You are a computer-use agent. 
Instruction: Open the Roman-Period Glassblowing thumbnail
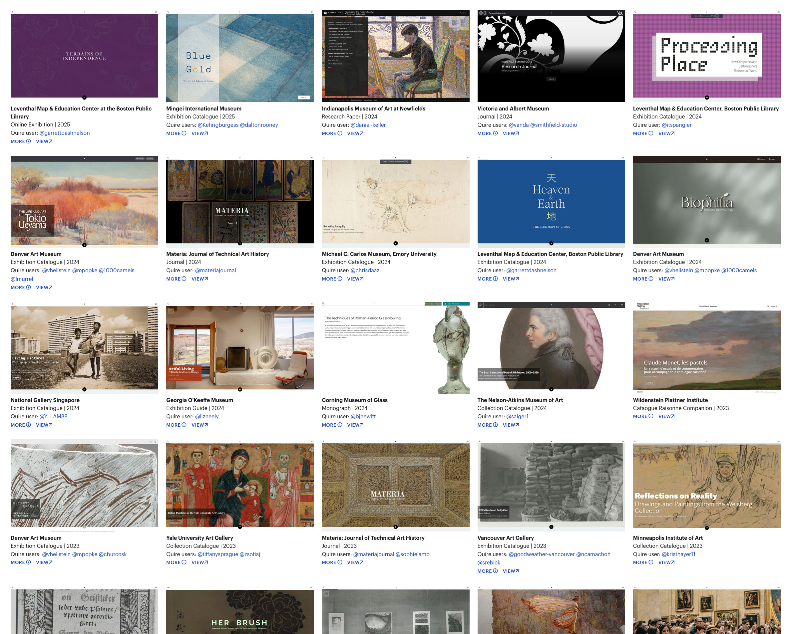coord(395,347)
